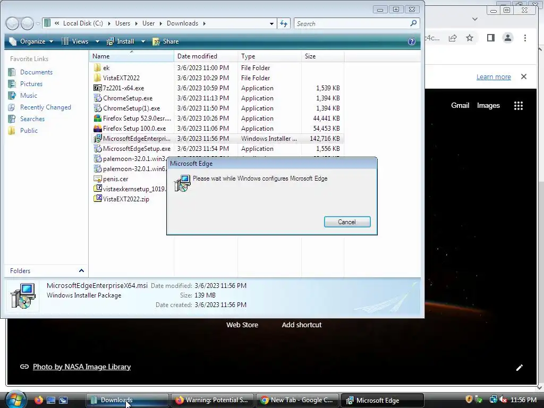
Task: Click the Forward navigation arrow in Explorer
Action: pos(27,23)
